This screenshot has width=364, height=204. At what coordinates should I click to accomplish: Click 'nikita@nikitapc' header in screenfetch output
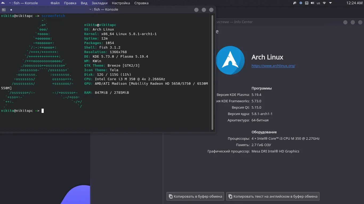[x=100, y=25]
